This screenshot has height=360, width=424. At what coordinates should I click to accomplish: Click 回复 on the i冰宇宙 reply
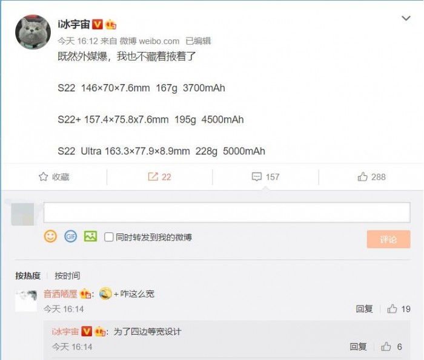(358, 347)
